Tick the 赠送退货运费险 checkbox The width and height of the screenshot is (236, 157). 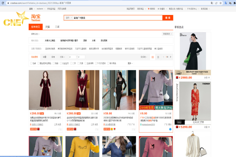38,63
